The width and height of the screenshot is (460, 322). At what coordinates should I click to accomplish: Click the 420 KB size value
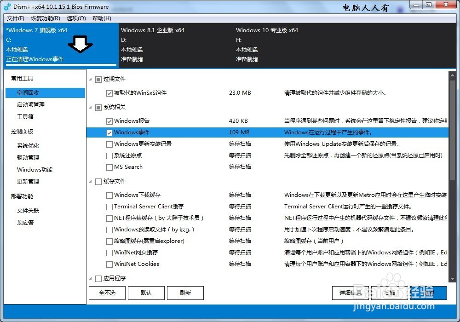point(238,121)
